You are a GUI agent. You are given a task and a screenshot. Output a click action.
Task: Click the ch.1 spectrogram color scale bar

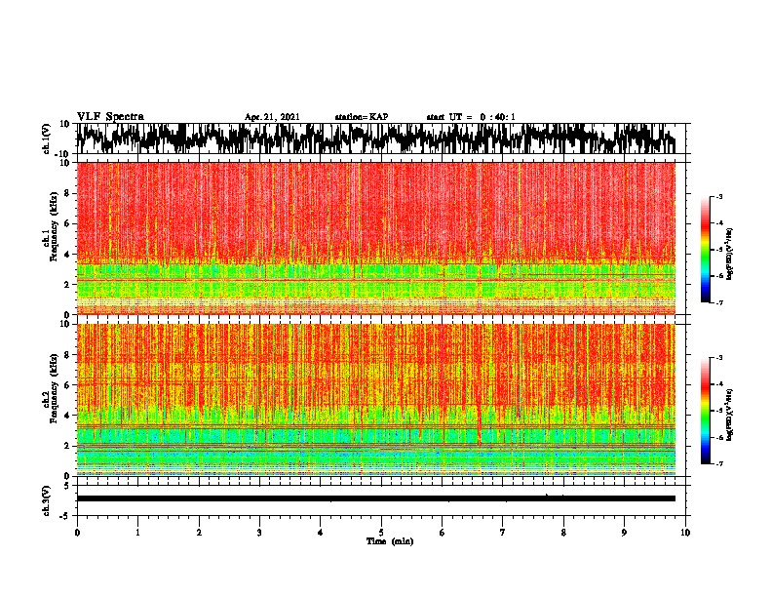tap(706, 250)
